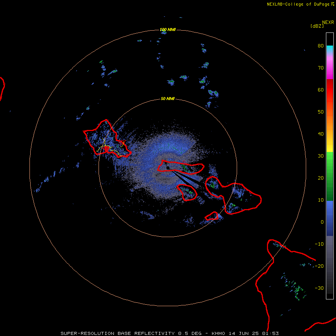This screenshot has width=336, height=336.
Task: Click the black radar site dot at center
Action: pos(168,168)
